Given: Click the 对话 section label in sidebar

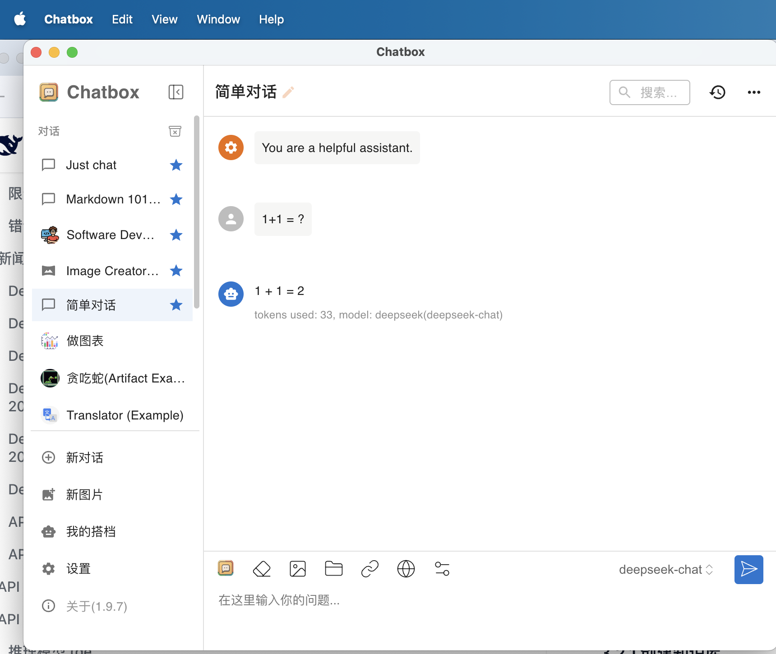Looking at the screenshot, I should (x=49, y=131).
